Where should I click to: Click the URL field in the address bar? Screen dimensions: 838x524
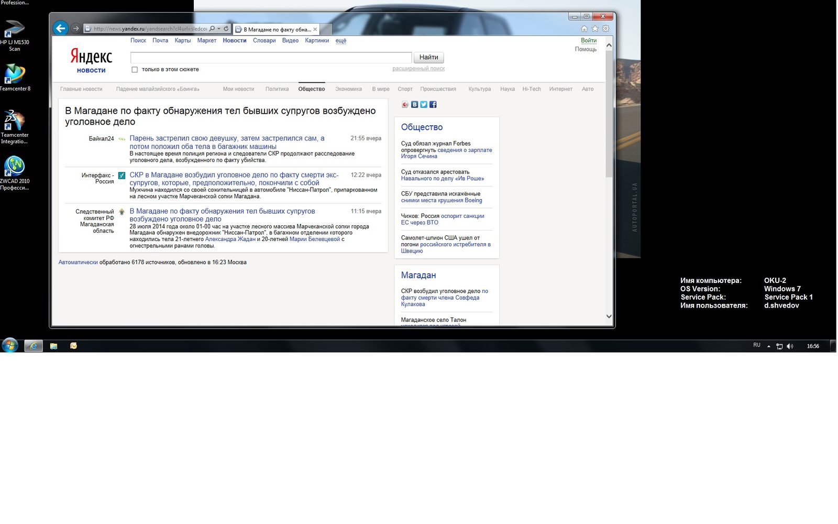click(150, 29)
